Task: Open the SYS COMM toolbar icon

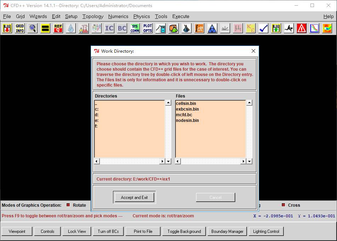Action: (135, 28)
